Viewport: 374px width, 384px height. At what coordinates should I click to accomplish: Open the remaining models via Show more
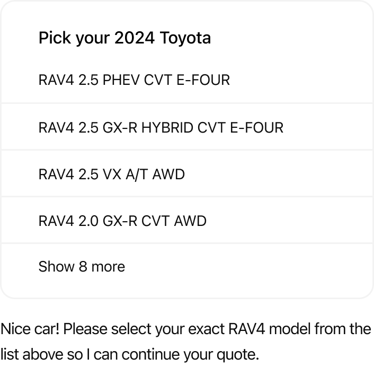point(82,266)
